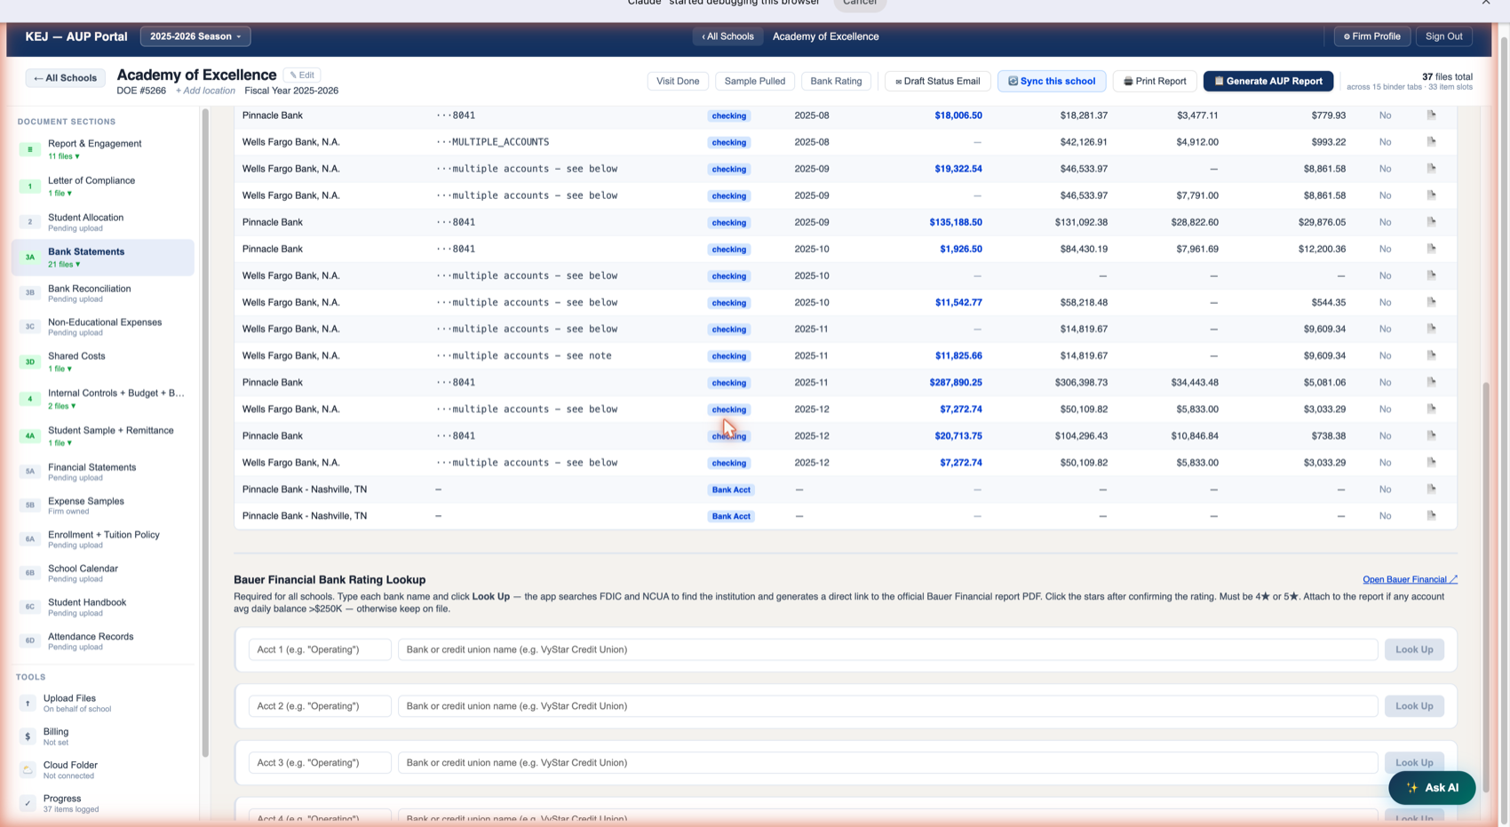Click the Print Report button
1510x827 pixels.
(1155, 81)
